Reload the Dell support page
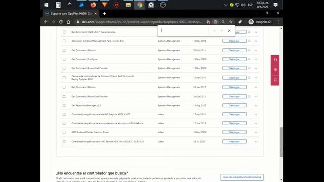The height and width of the screenshot is (182, 324). tap(61, 22)
